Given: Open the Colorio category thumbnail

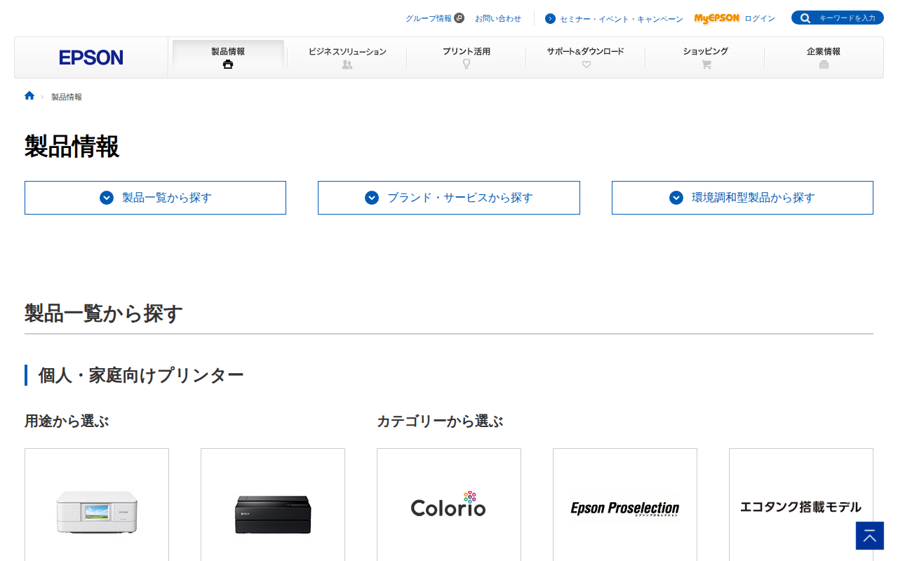Looking at the screenshot, I should click(x=449, y=505).
